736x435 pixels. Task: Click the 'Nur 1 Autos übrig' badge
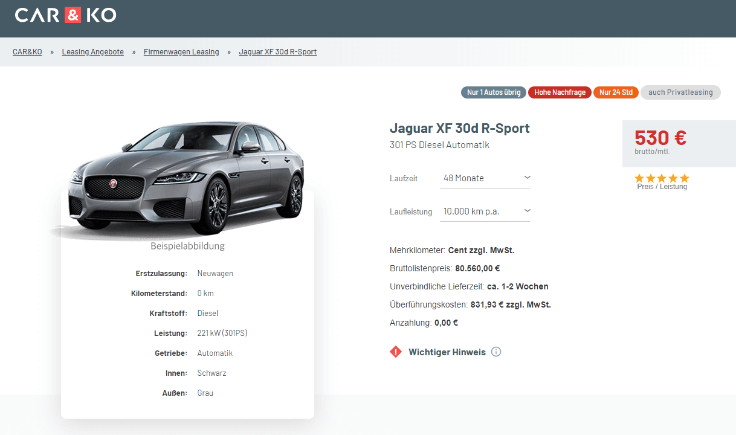[x=494, y=92]
